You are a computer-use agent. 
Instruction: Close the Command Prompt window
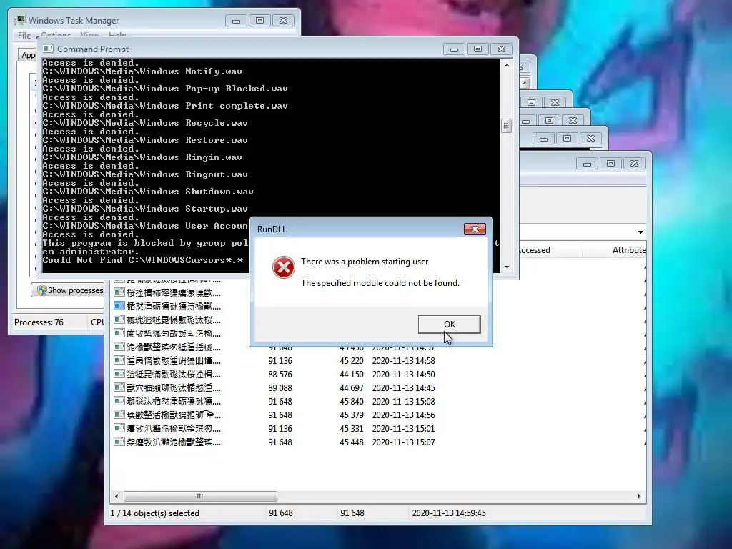[x=501, y=49]
